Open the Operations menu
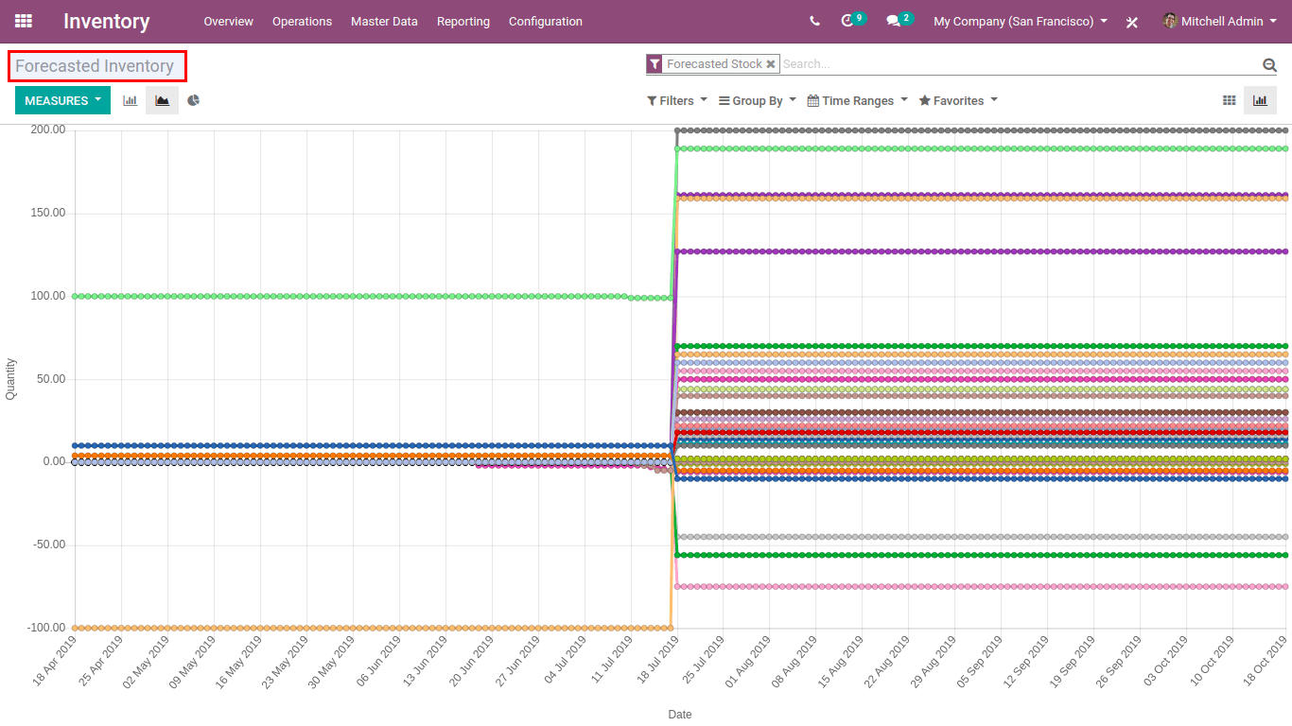 302,21
